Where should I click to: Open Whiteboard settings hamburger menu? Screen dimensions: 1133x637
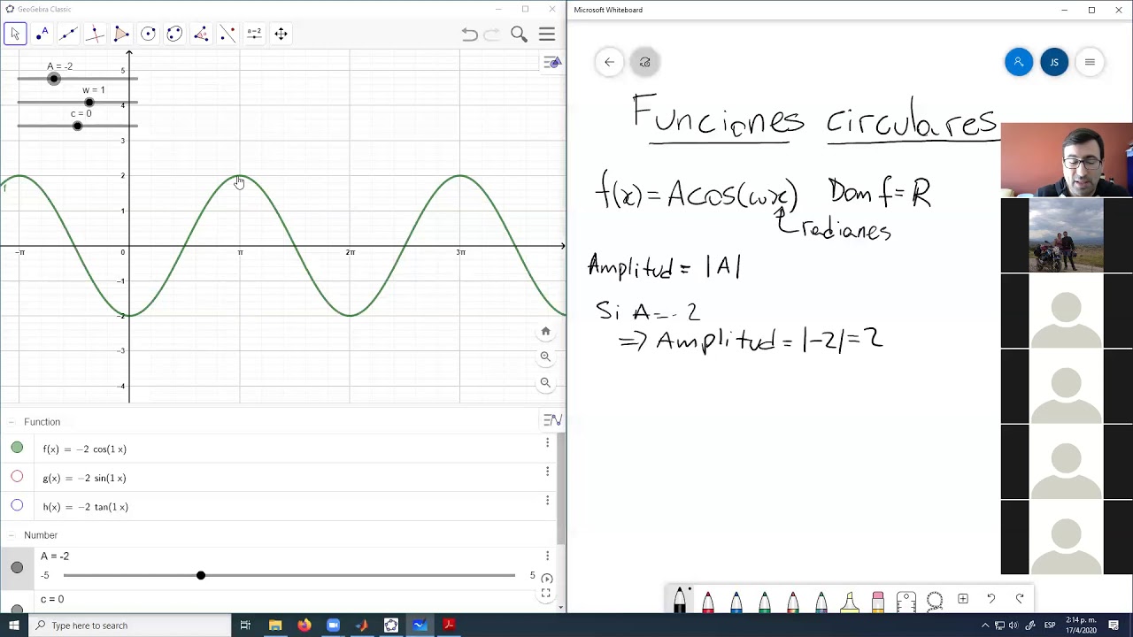(x=1090, y=62)
